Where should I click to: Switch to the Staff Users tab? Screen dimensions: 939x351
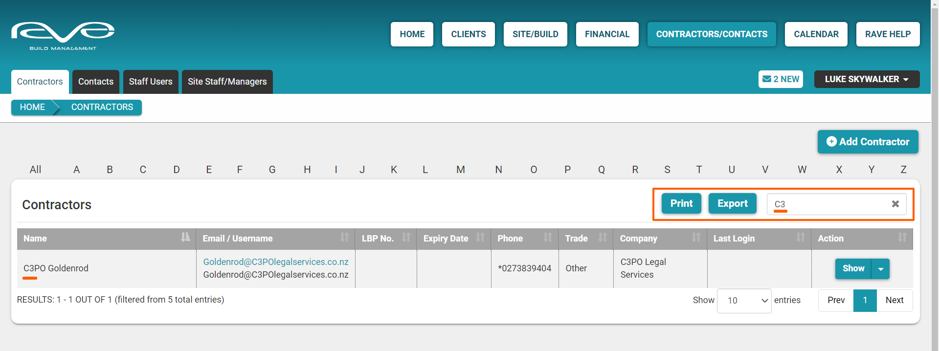(x=151, y=82)
